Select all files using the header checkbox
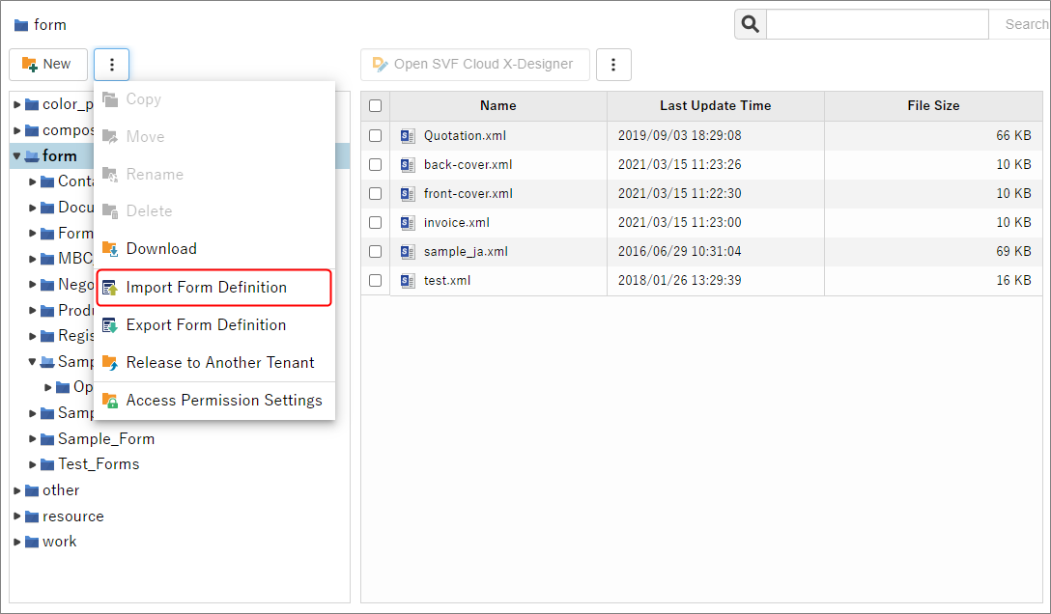 375,105
